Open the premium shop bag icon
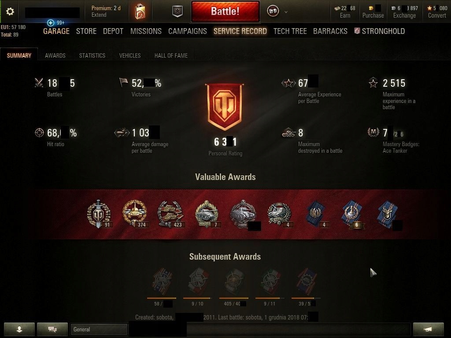The width and height of the screenshot is (451, 338). click(x=140, y=11)
